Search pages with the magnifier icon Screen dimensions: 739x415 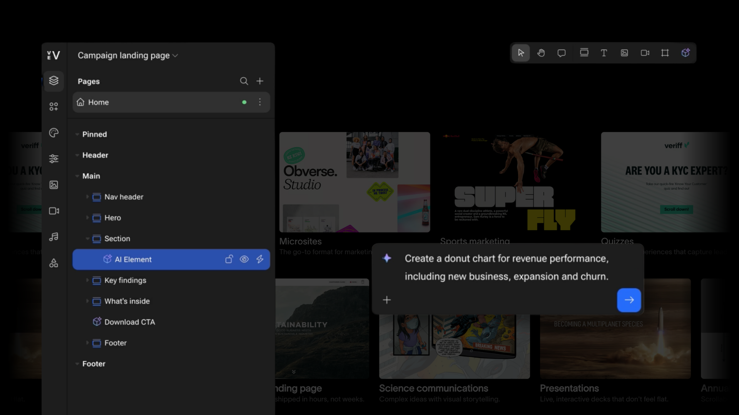point(244,81)
